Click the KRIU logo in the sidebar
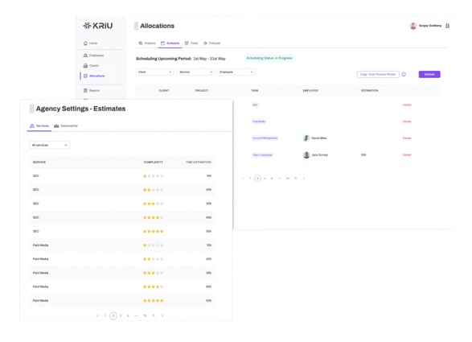The width and height of the screenshot is (472, 342). tap(98, 26)
